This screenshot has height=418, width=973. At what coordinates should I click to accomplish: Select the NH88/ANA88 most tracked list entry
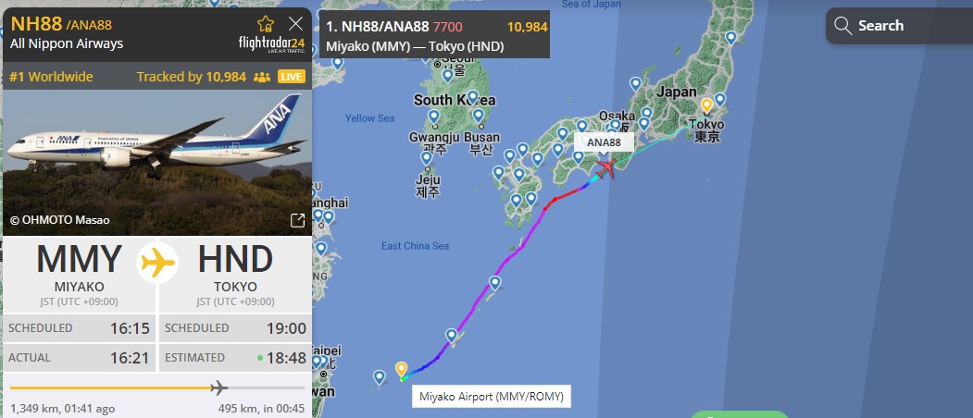point(434,35)
